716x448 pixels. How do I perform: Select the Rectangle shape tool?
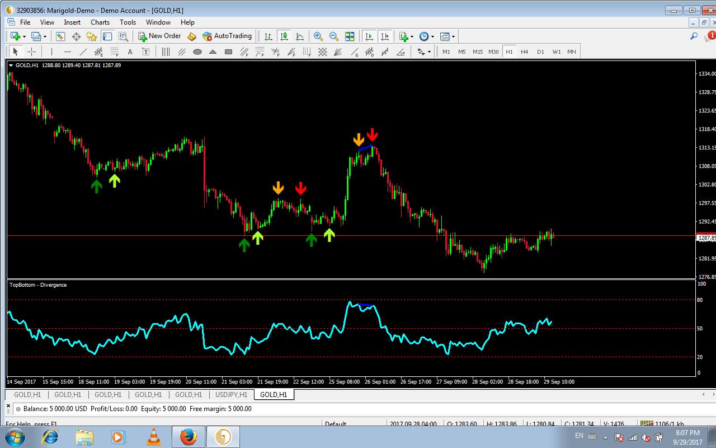click(x=228, y=52)
